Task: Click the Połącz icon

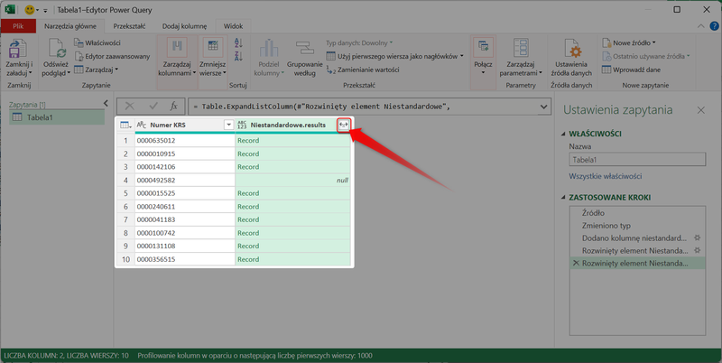Action: coord(483,47)
